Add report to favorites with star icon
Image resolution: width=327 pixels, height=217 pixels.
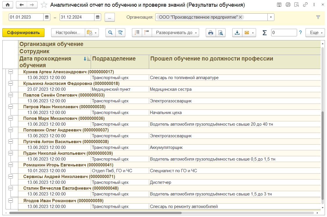coord(44,5)
